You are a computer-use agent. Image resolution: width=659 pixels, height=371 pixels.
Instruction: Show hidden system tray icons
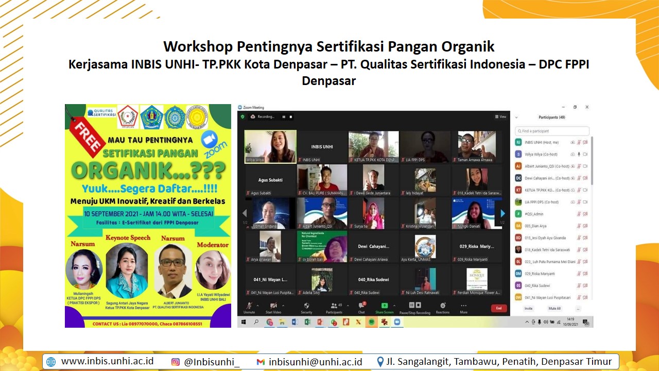tap(527, 322)
